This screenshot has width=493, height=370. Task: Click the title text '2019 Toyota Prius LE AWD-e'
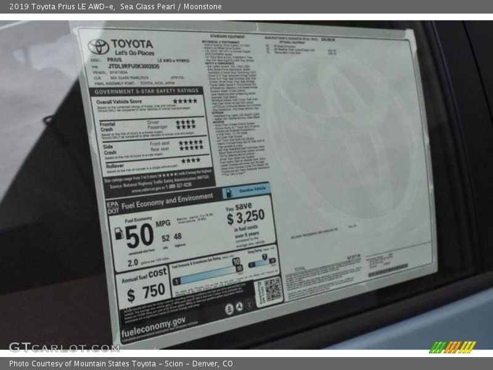pos(62,7)
